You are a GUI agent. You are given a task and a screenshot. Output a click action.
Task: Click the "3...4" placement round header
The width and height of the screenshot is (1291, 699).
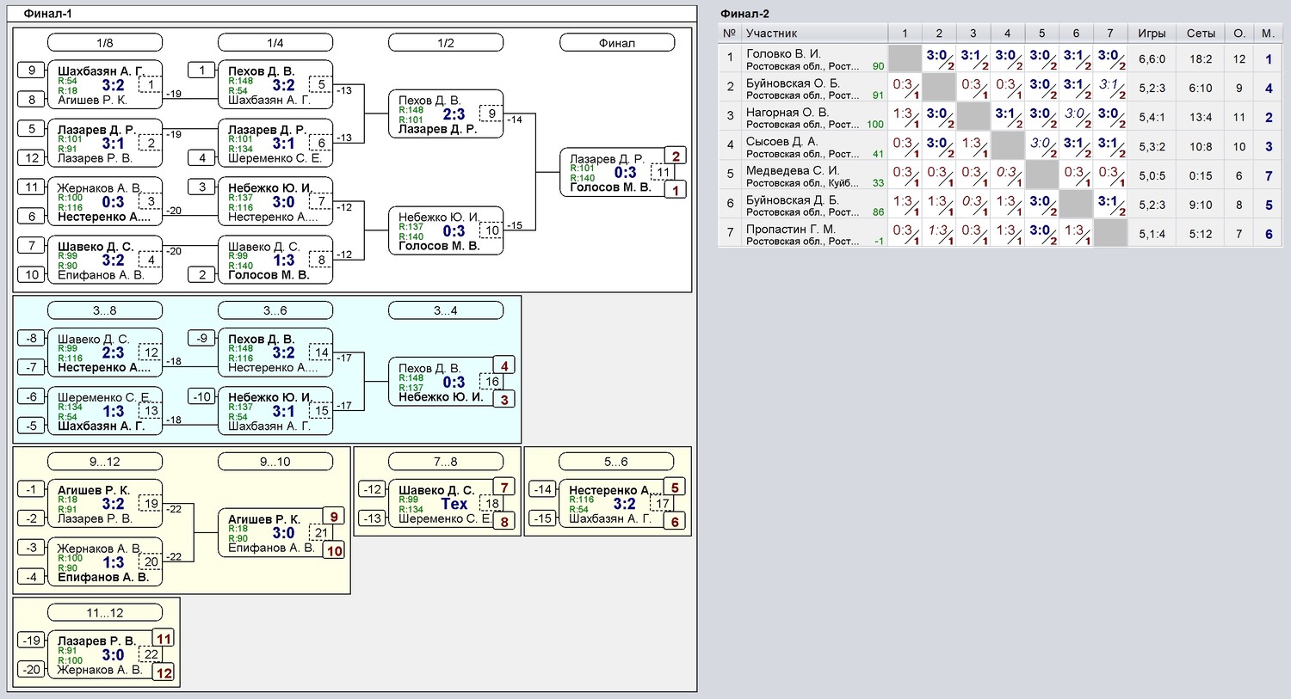pyautogui.click(x=445, y=310)
